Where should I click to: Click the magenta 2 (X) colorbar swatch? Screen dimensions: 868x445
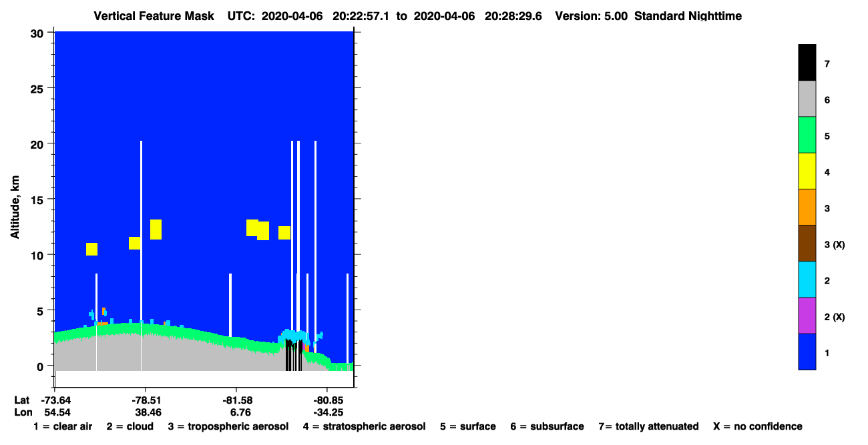[x=807, y=315]
